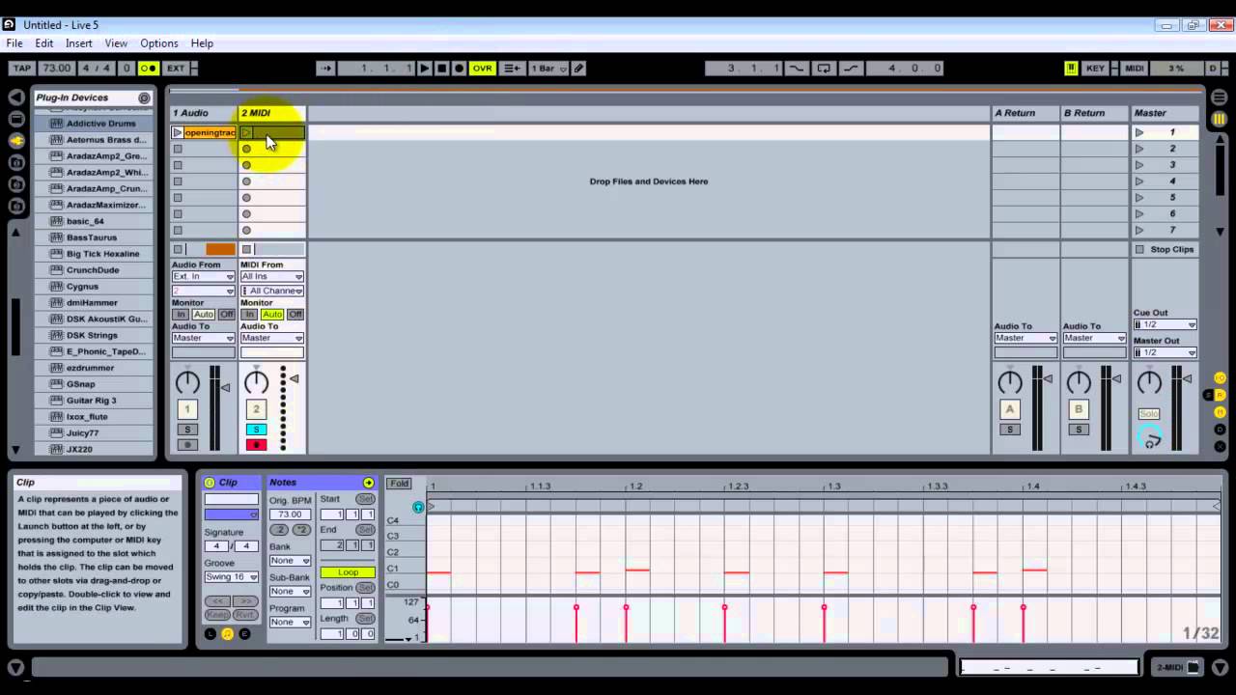Screen dimensions: 1236x695
Task: Open Audio From Ext. In dropdown
Action: 203,277
